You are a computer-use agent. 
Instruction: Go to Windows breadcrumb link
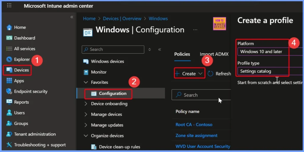[x=158, y=19]
